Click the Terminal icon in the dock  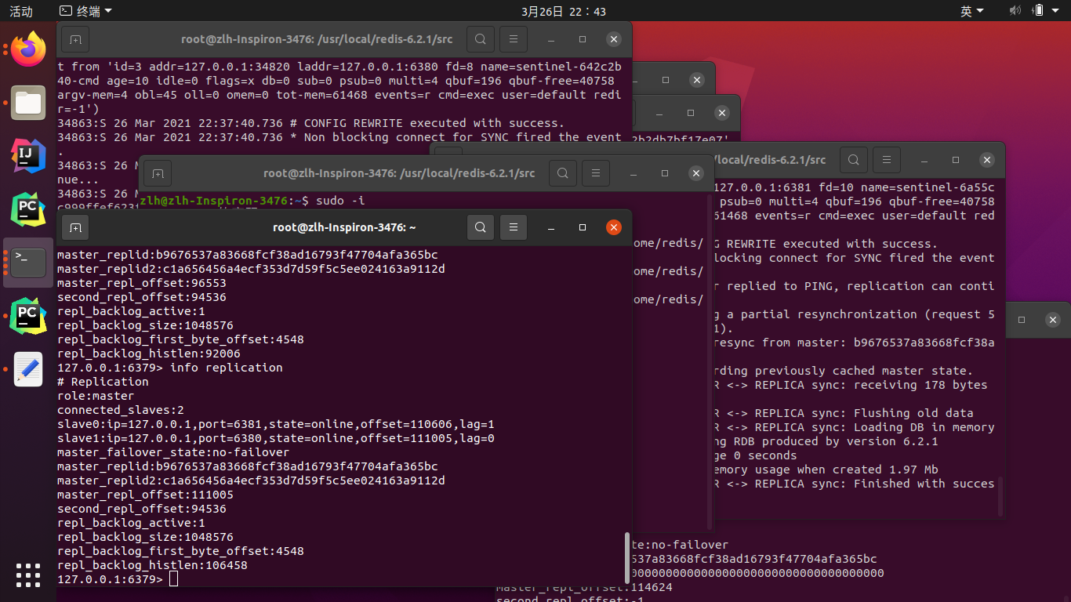(28, 262)
